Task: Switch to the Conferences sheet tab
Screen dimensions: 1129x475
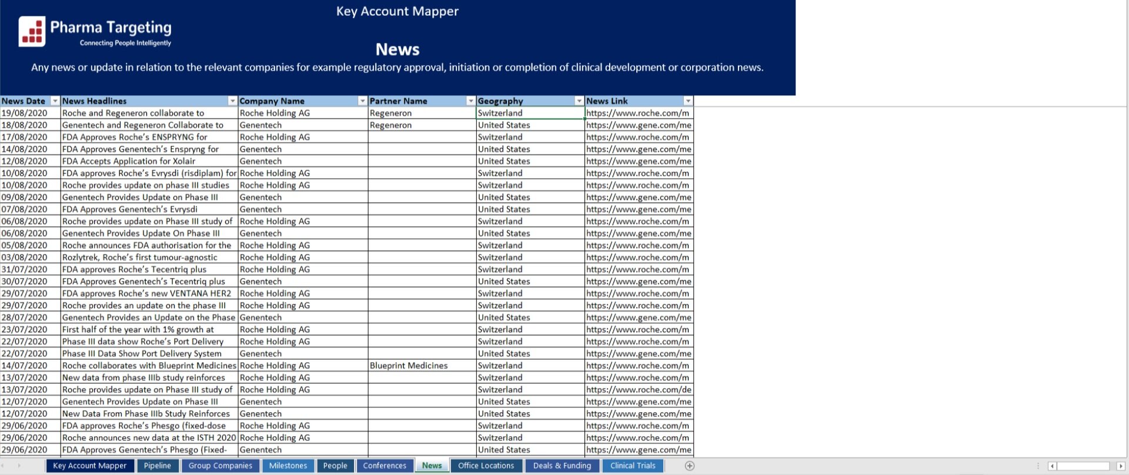Action: point(385,466)
